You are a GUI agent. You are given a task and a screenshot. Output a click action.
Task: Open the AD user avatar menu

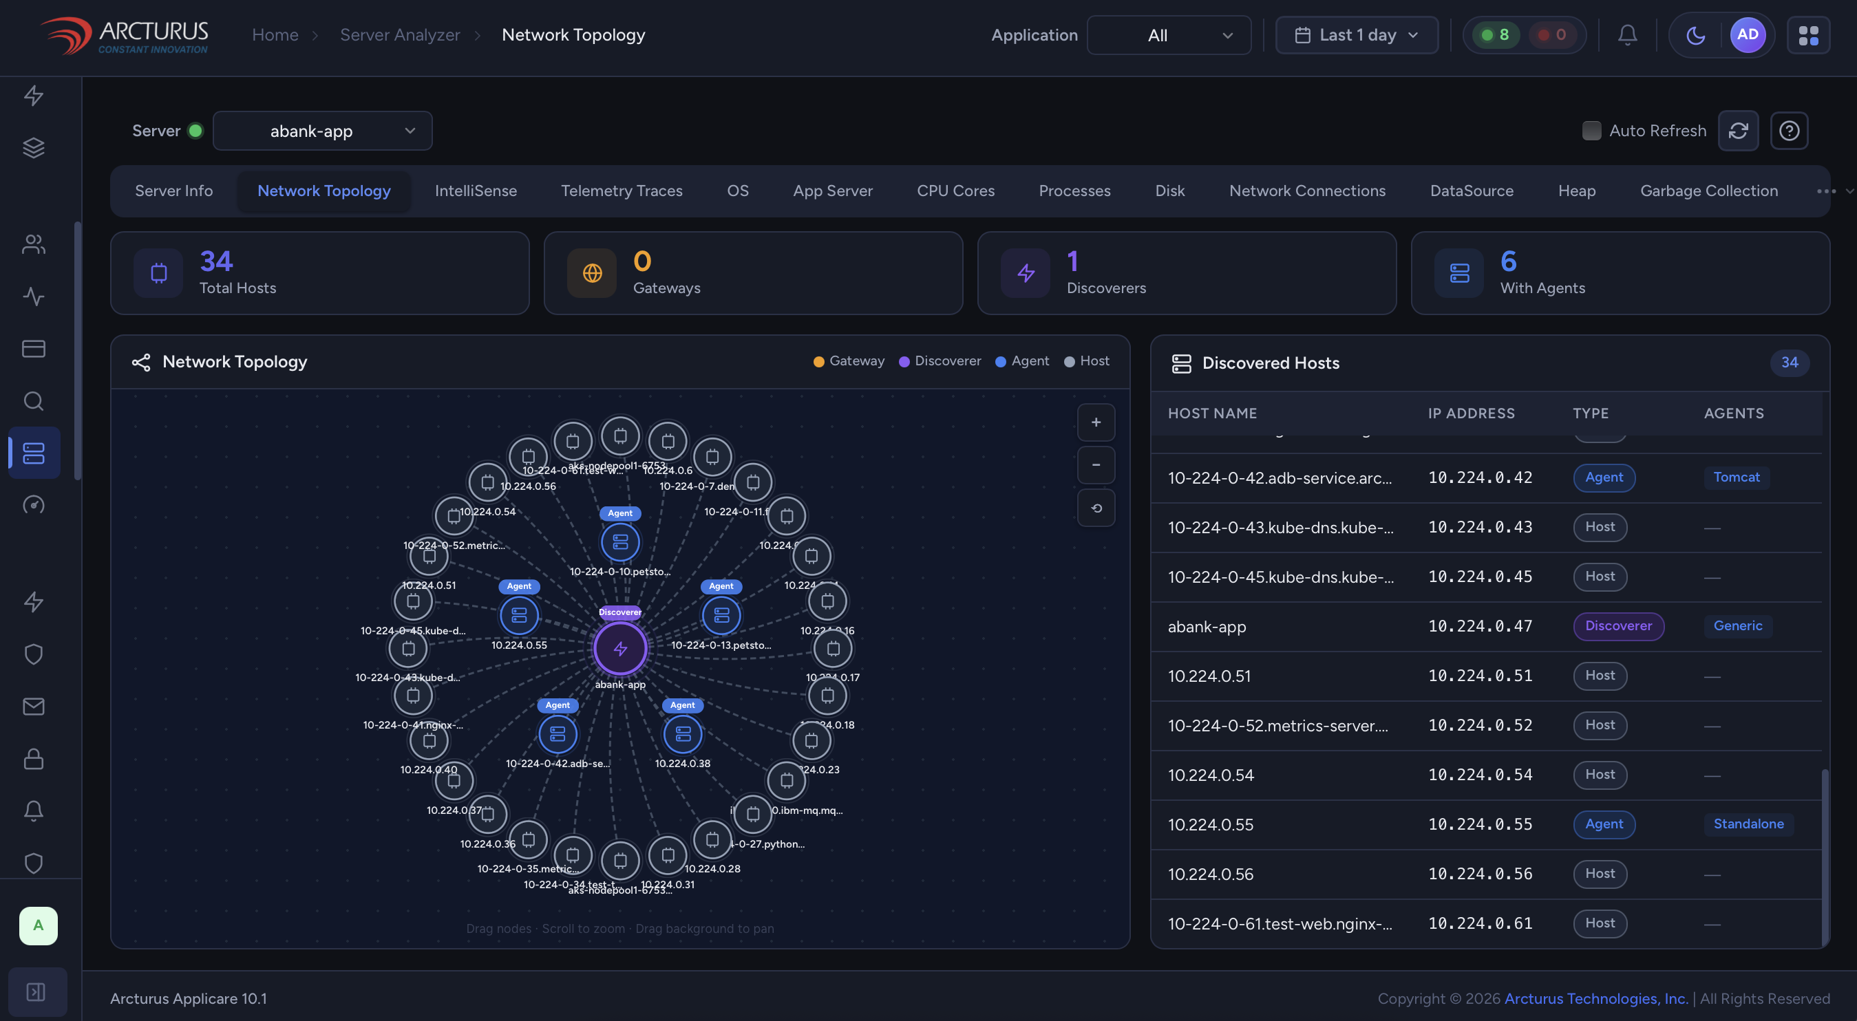coord(1748,34)
